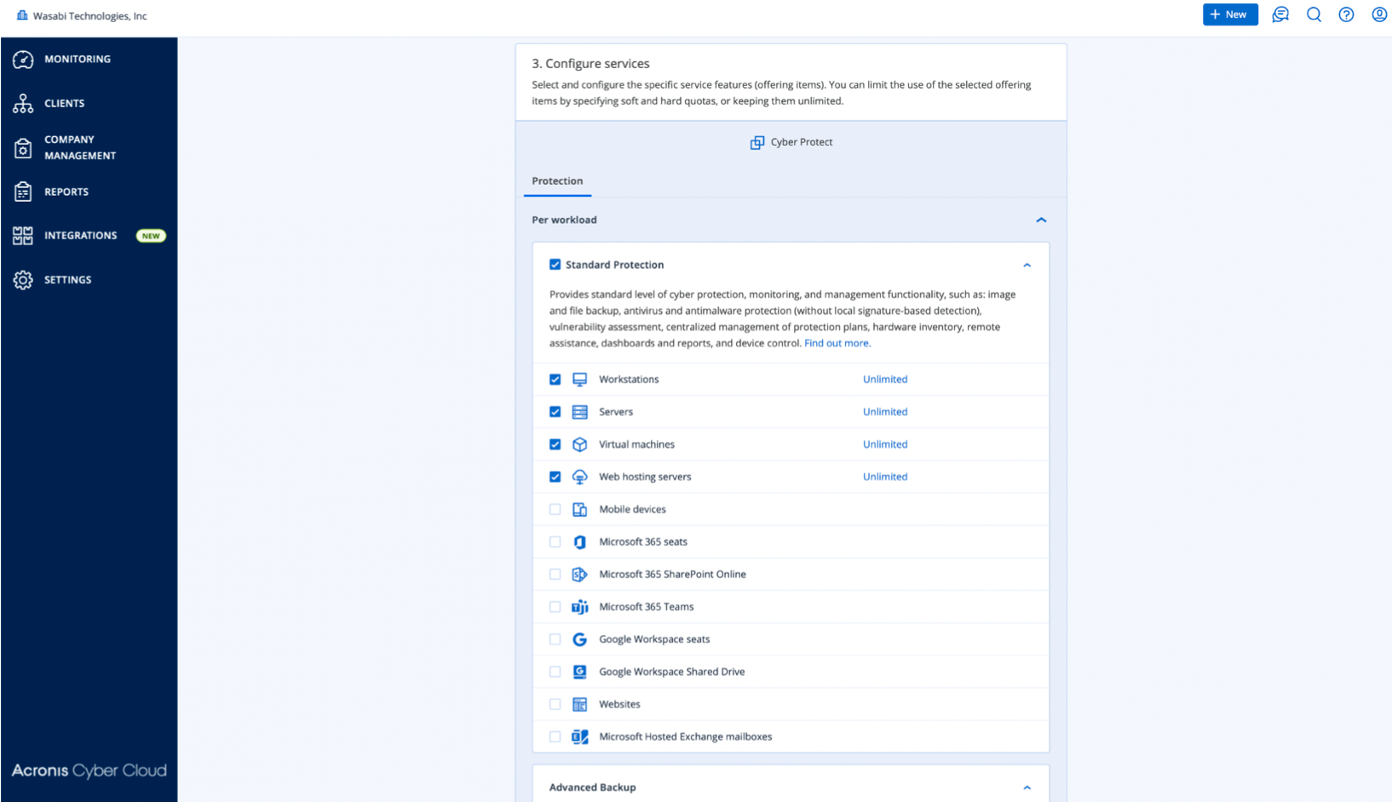Uncheck the Workstations checkbox
The width and height of the screenshot is (1392, 802).
tap(555, 380)
